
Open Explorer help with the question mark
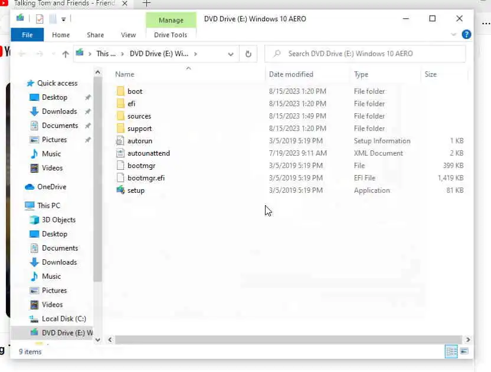tap(466, 34)
